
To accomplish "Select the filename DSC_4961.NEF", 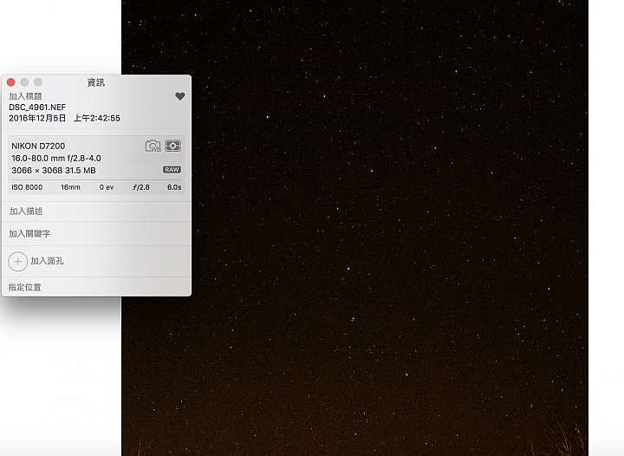I will (x=37, y=107).
